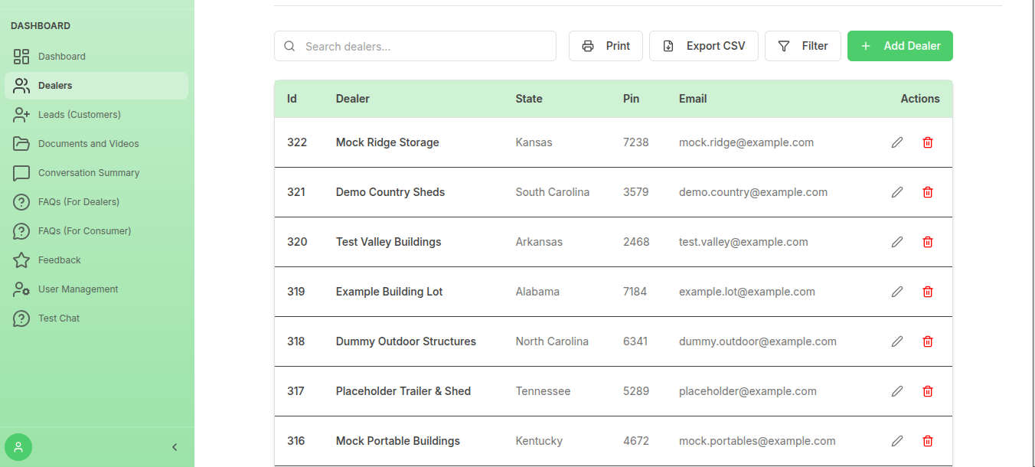Click the Dashboard grid icon in sidebar

pyautogui.click(x=21, y=57)
